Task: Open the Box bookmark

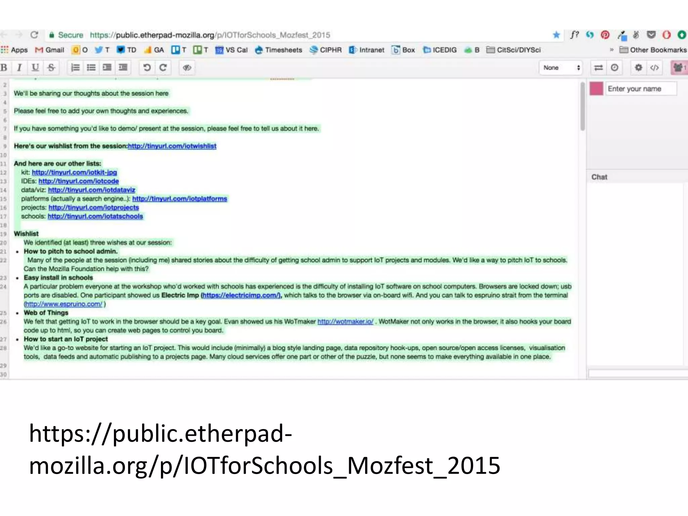Action: point(403,50)
